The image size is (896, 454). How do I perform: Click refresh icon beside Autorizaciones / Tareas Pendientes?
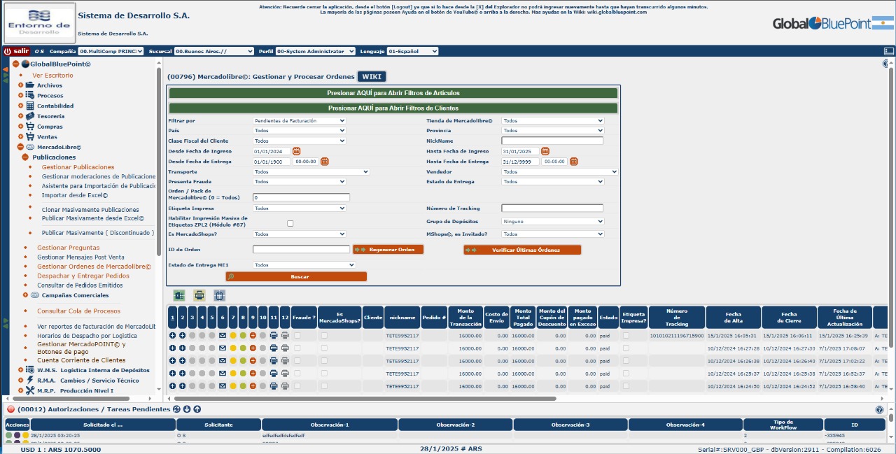176,409
